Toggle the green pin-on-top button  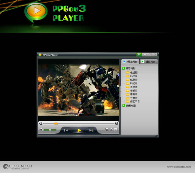139,55
